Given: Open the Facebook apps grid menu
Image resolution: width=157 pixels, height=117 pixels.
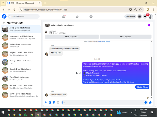Looking at the screenshot, I should (x=139, y=17).
